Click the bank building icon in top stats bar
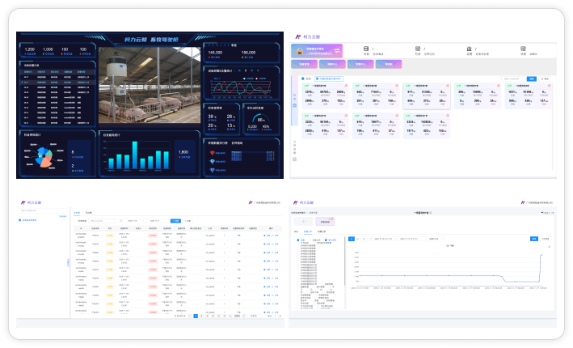Viewport: 573px width, 348px height. point(468,49)
